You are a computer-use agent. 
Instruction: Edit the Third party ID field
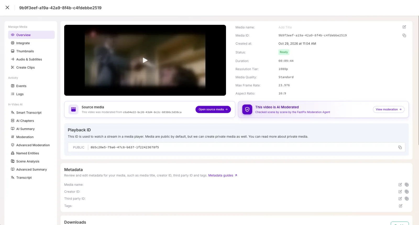(400, 199)
